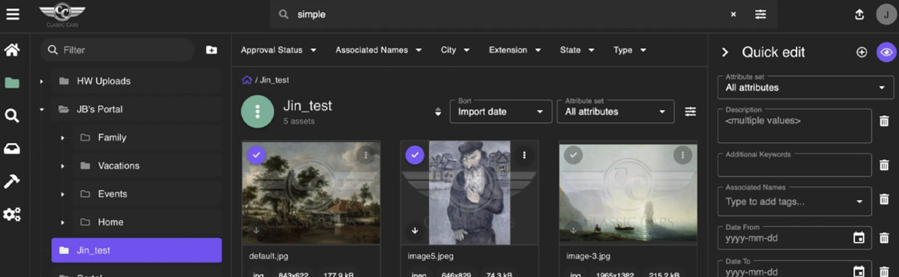
Task: Open the tools hammer in the sidebar
Action: [12, 181]
